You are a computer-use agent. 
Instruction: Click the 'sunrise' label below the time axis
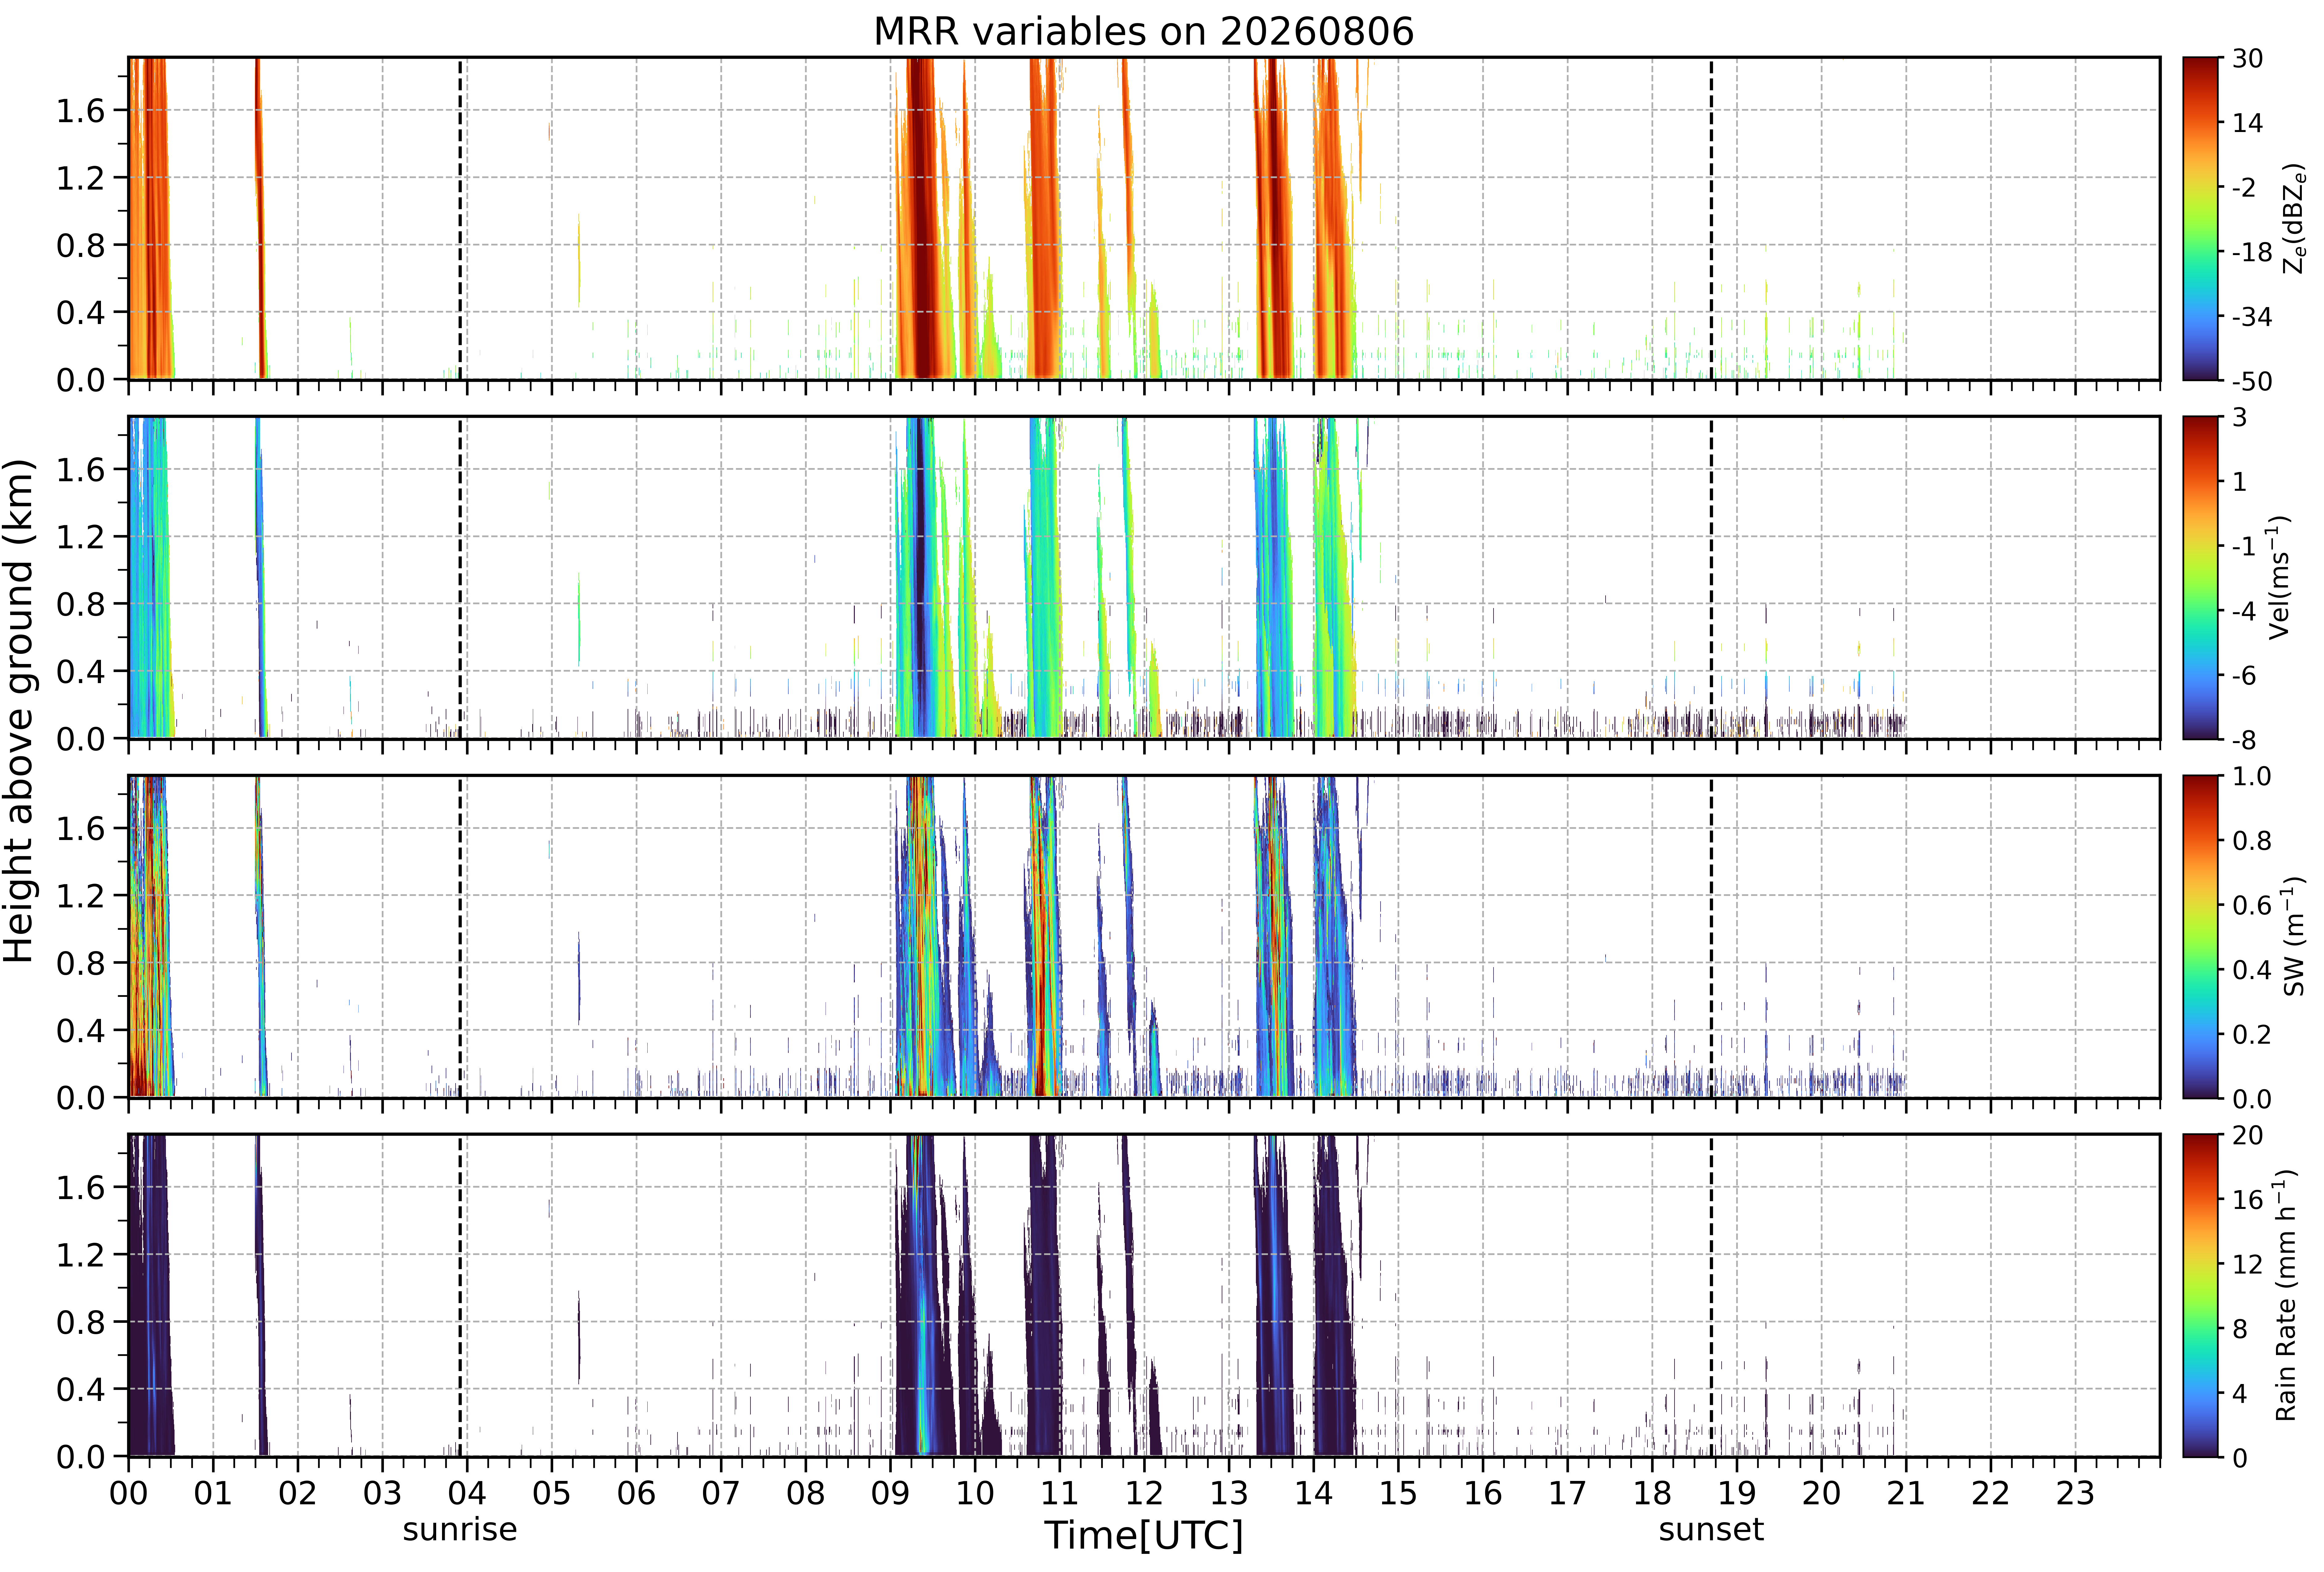click(x=460, y=1530)
